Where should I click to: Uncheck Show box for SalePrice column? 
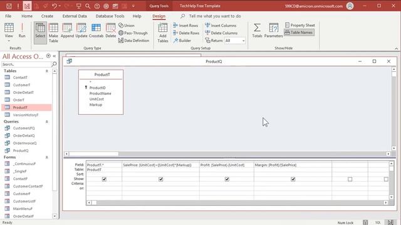tap(160, 179)
